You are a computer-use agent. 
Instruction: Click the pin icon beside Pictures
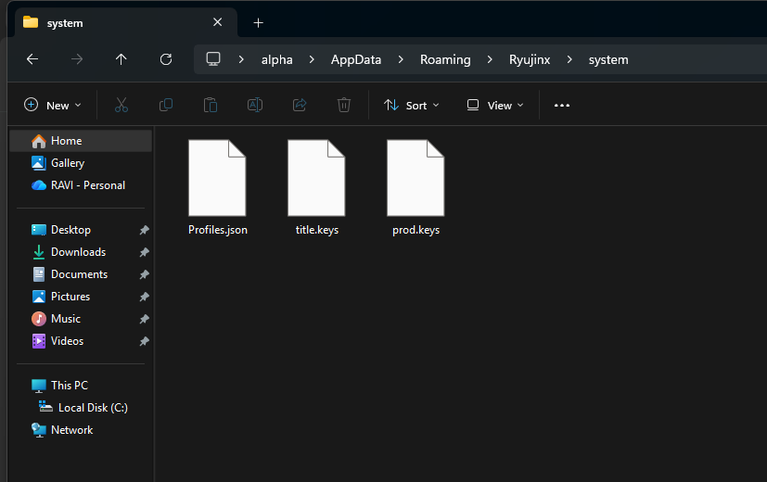pyautogui.click(x=145, y=297)
